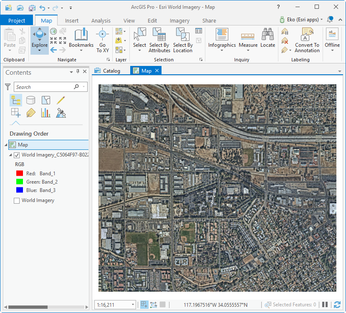The width and height of the screenshot is (346, 313).
Task: Pause map drawing in status bar
Action: coord(325,305)
